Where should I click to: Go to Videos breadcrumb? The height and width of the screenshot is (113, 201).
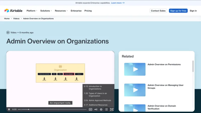pyautogui.click(x=16, y=19)
